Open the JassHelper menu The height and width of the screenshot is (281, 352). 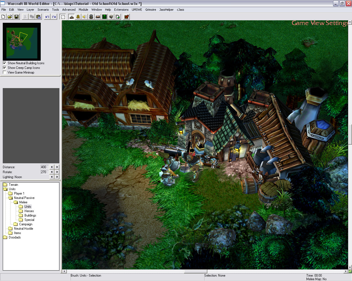point(166,10)
